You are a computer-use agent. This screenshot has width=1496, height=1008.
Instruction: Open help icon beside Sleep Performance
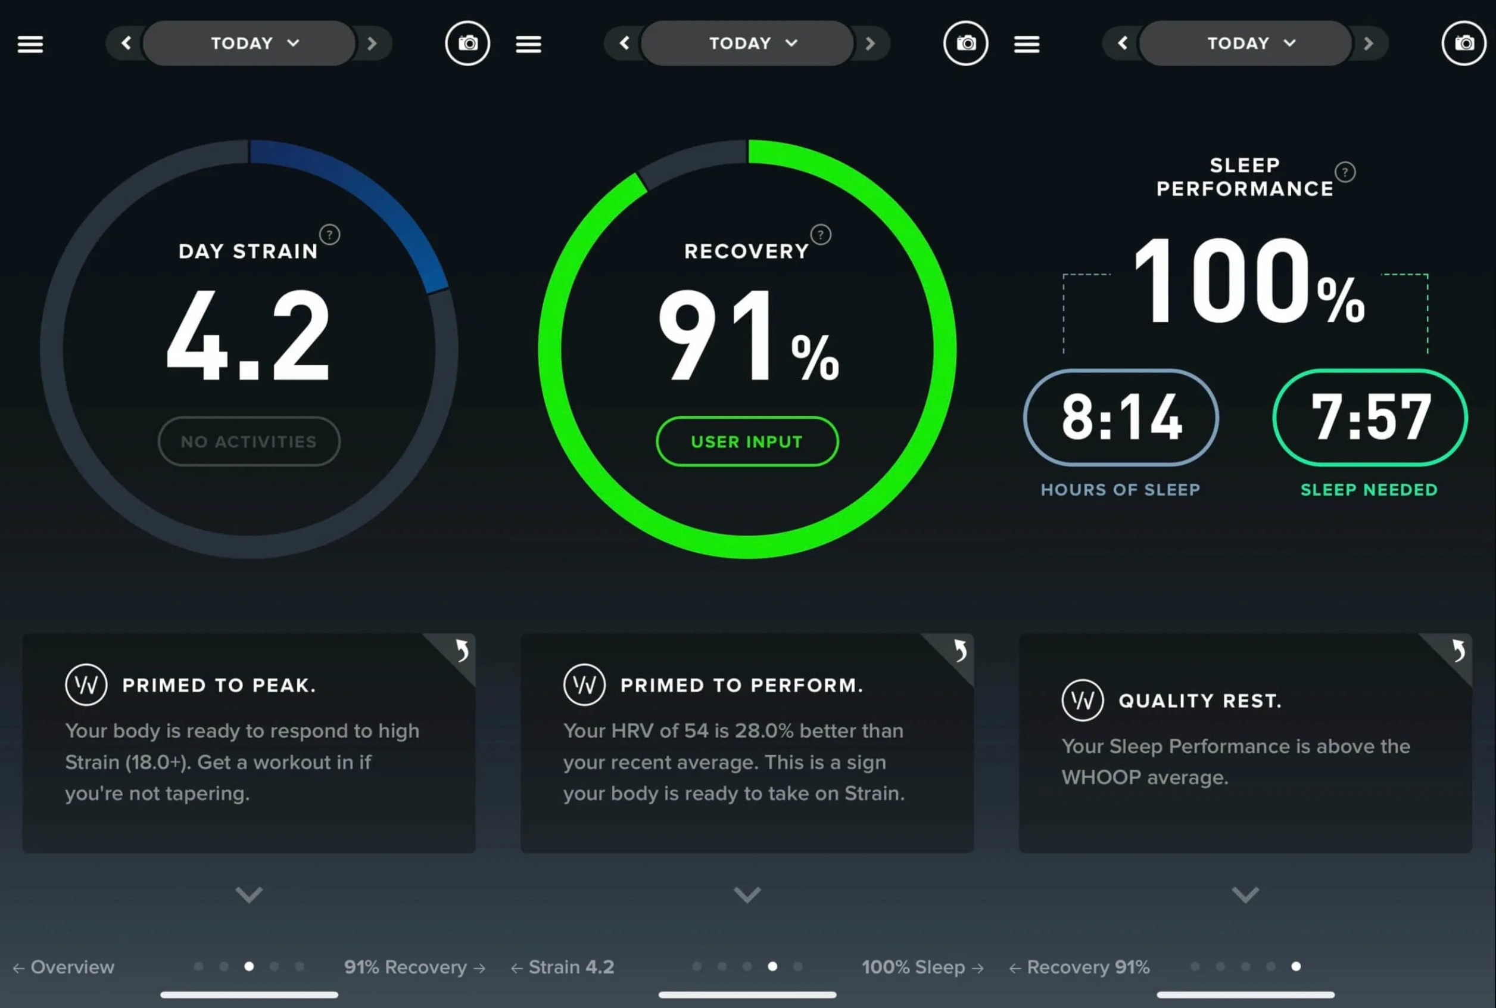[1344, 172]
